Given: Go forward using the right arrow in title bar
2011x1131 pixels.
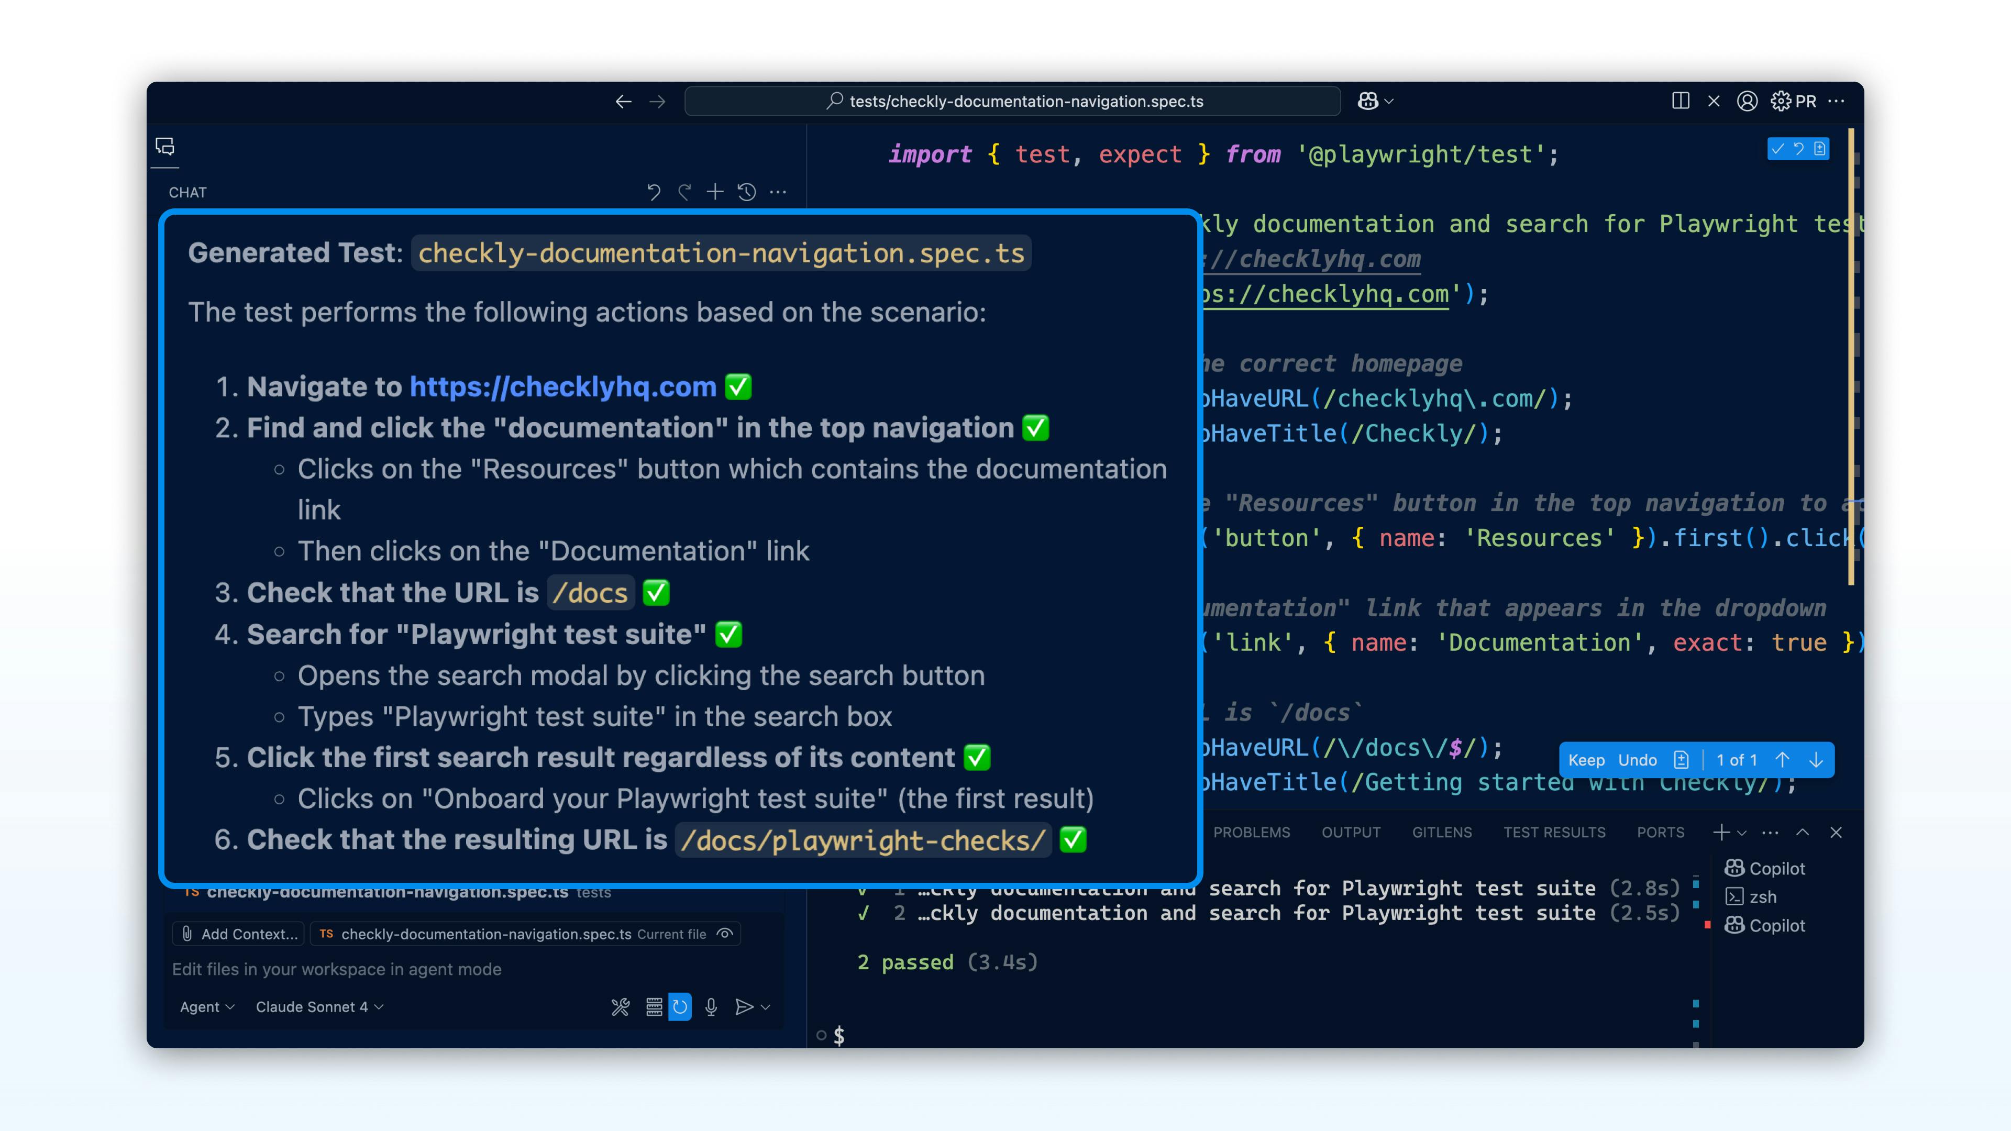Looking at the screenshot, I should pyautogui.click(x=657, y=102).
